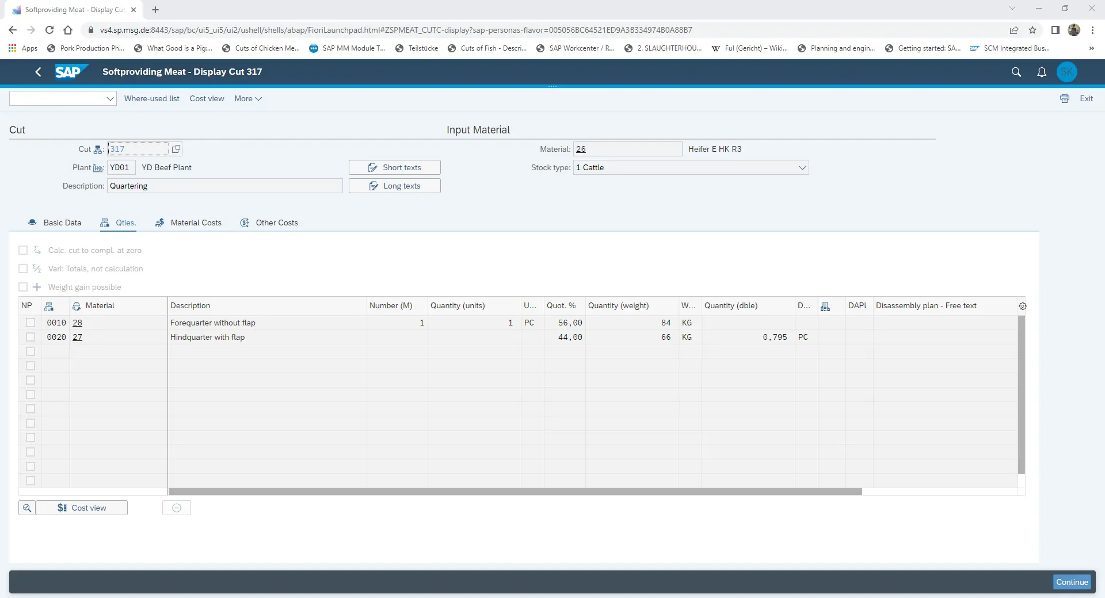1105x598 pixels.
Task: Open the Stock type dropdown
Action: pyautogui.click(x=802, y=167)
